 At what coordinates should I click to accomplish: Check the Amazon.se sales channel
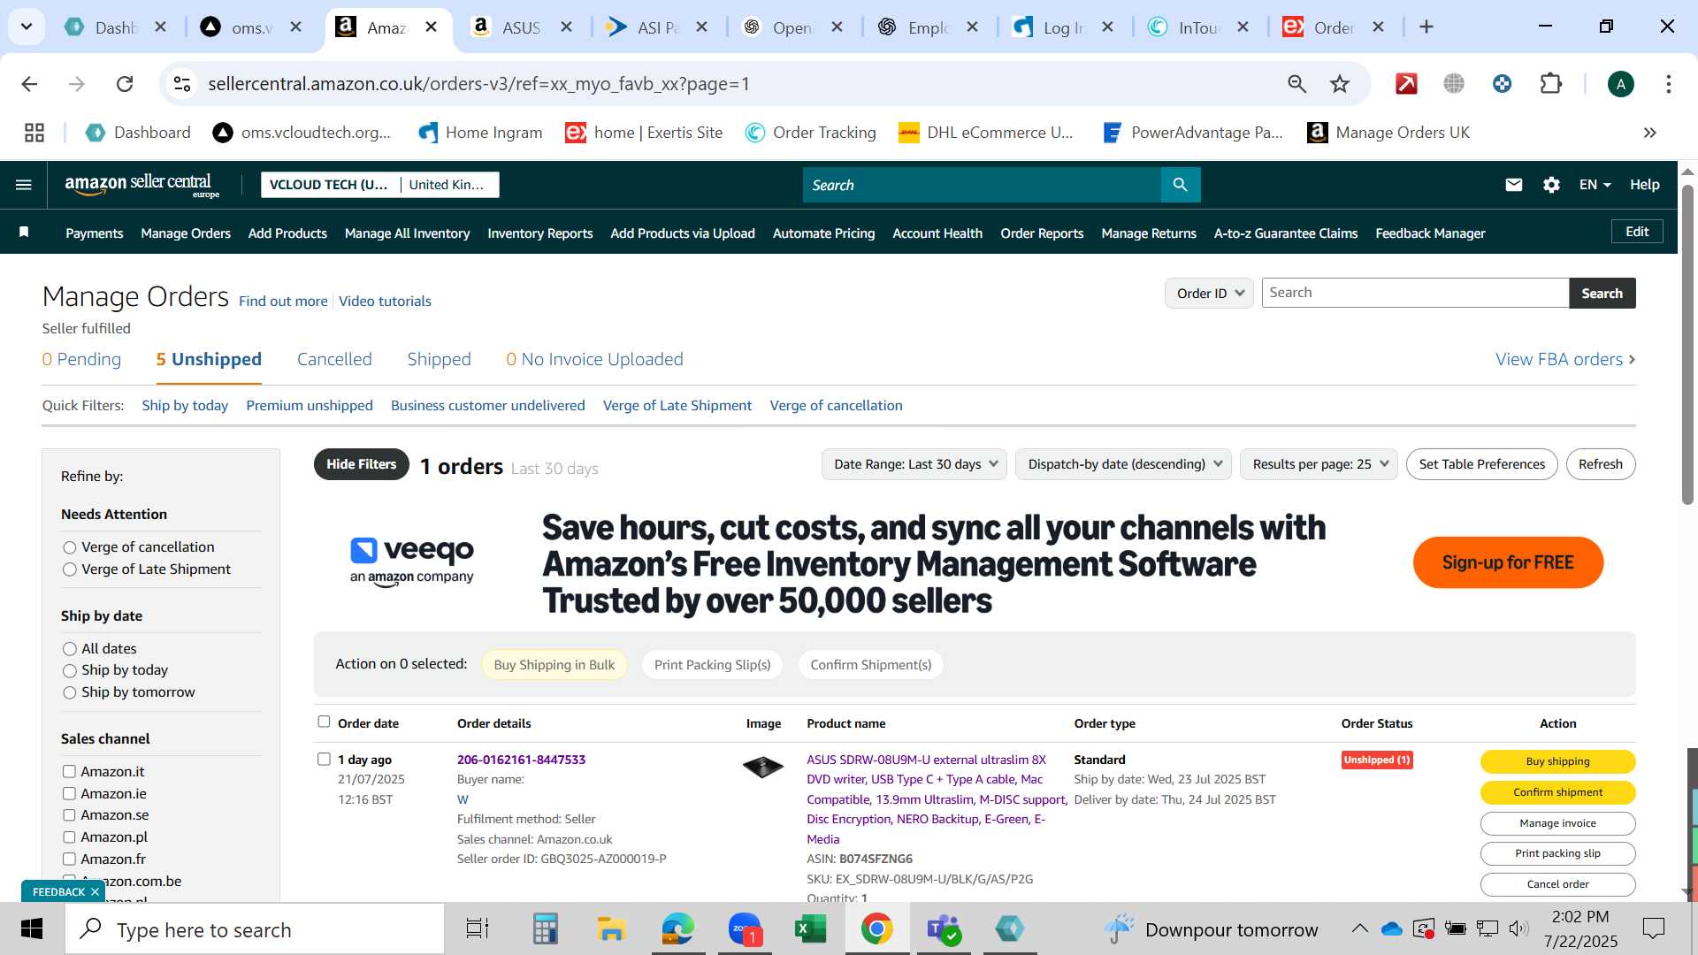(69, 815)
